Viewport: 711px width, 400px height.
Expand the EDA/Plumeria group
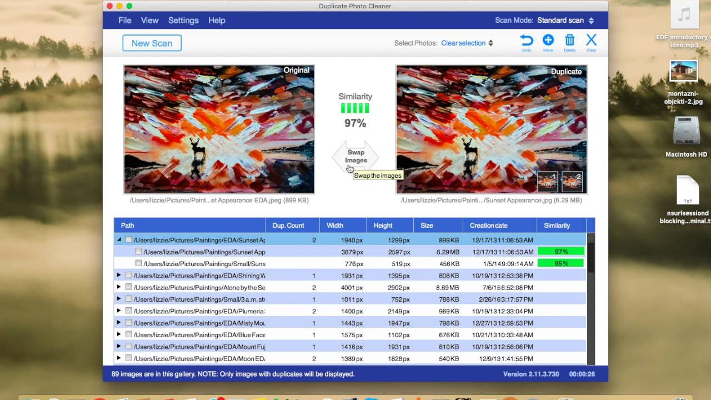tap(118, 311)
